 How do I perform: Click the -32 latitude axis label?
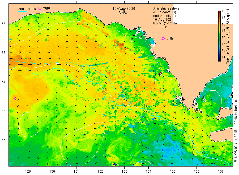(3, 24)
